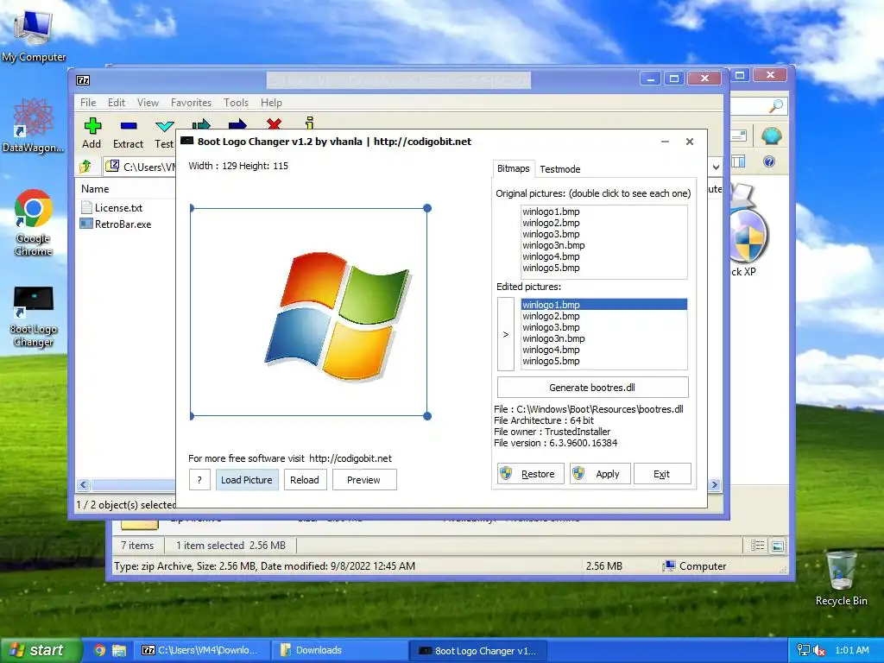Open My Computer desktop icon
Screen dimensions: 884x663
tap(34, 36)
